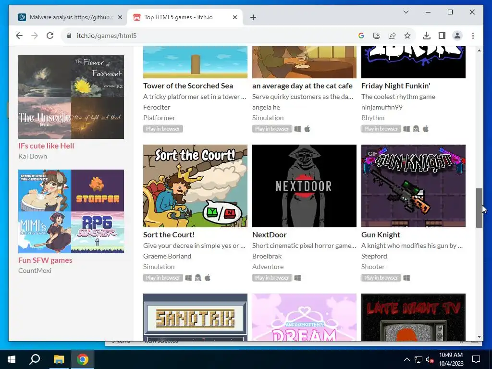Screen dimensions: 492x369
Task: Open author Broelbrak's page
Action: click(267, 256)
